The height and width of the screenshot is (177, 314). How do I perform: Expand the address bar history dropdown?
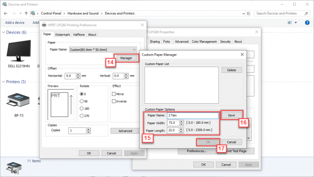(x=243, y=14)
